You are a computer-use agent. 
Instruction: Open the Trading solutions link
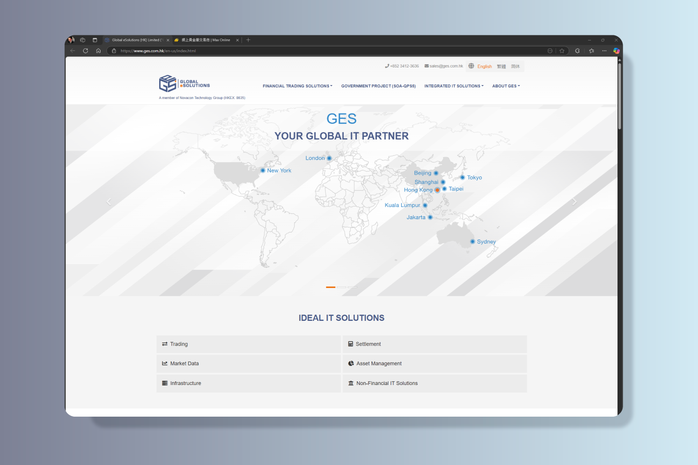tap(179, 344)
